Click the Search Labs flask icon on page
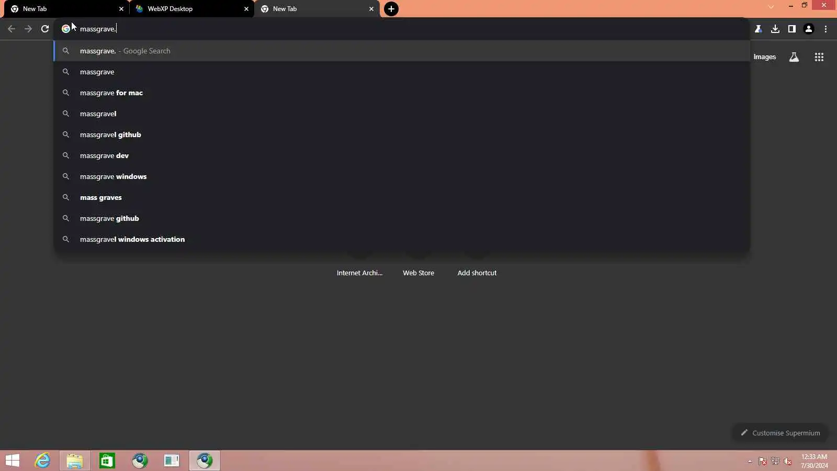Image resolution: width=837 pixels, height=471 pixels. pos(794,57)
